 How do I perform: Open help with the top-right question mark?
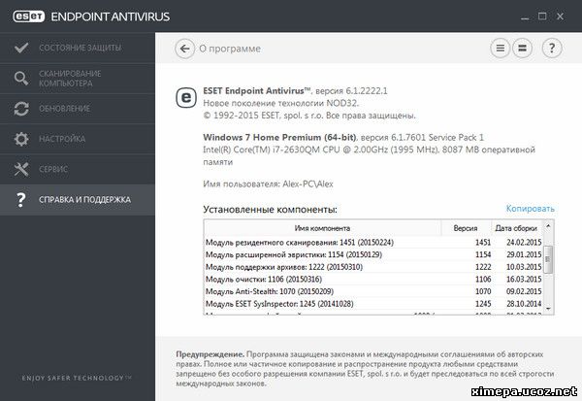click(552, 48)
